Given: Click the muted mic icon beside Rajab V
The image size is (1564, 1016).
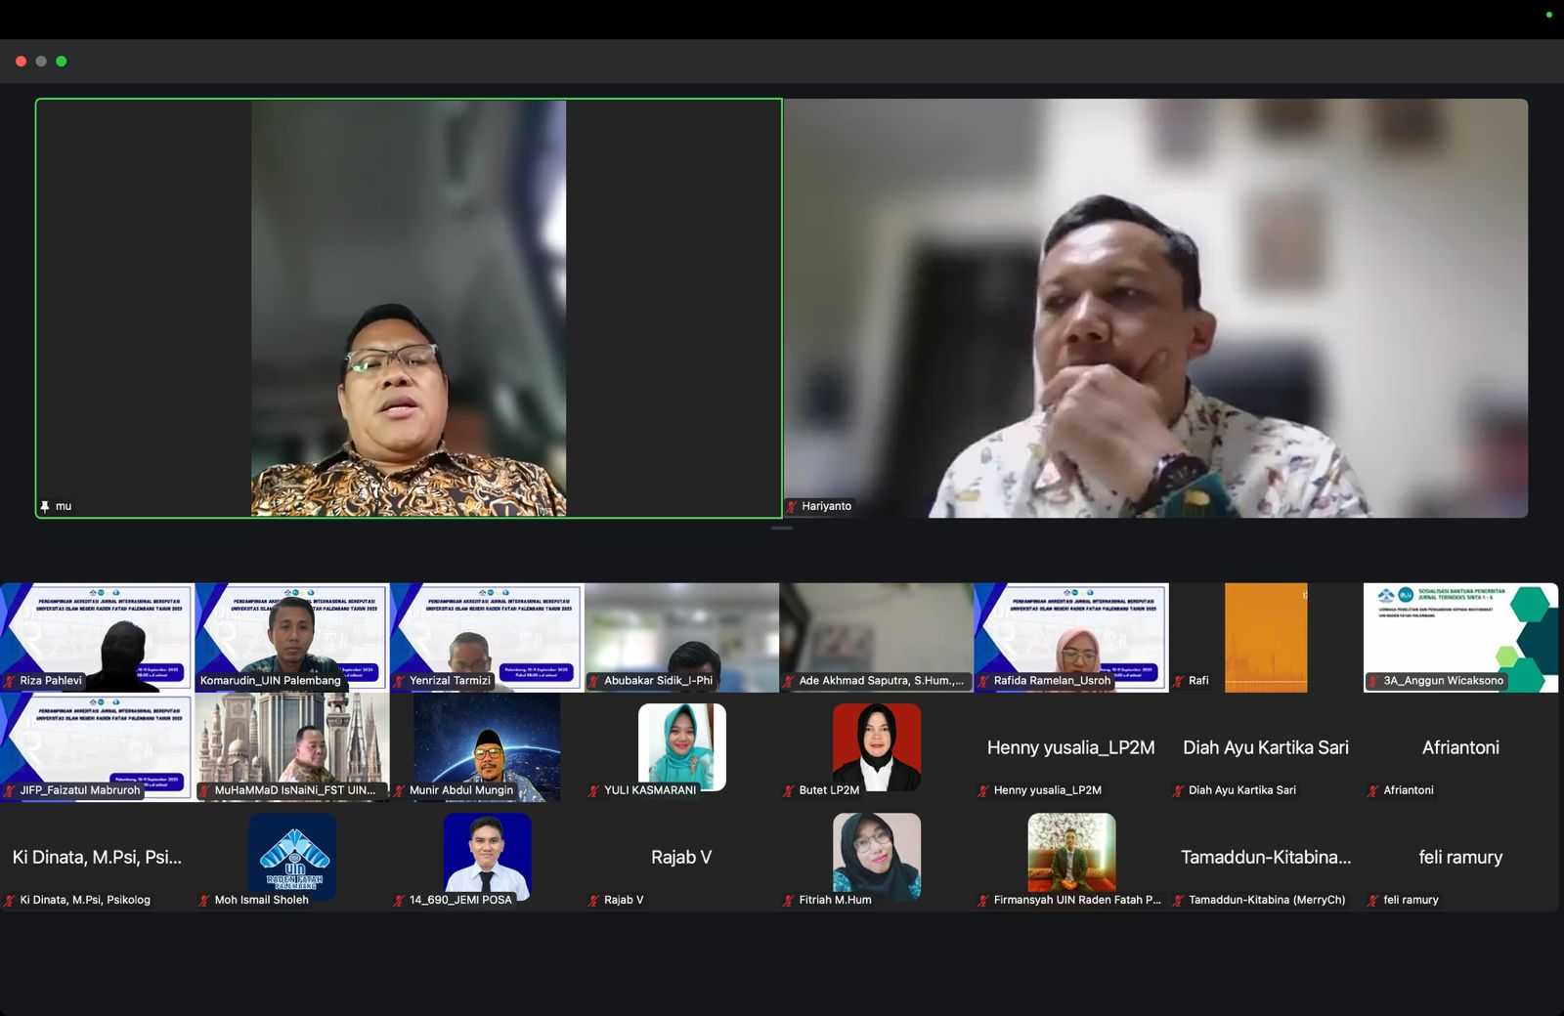Looking at the screenshot, I should point(593,900).
